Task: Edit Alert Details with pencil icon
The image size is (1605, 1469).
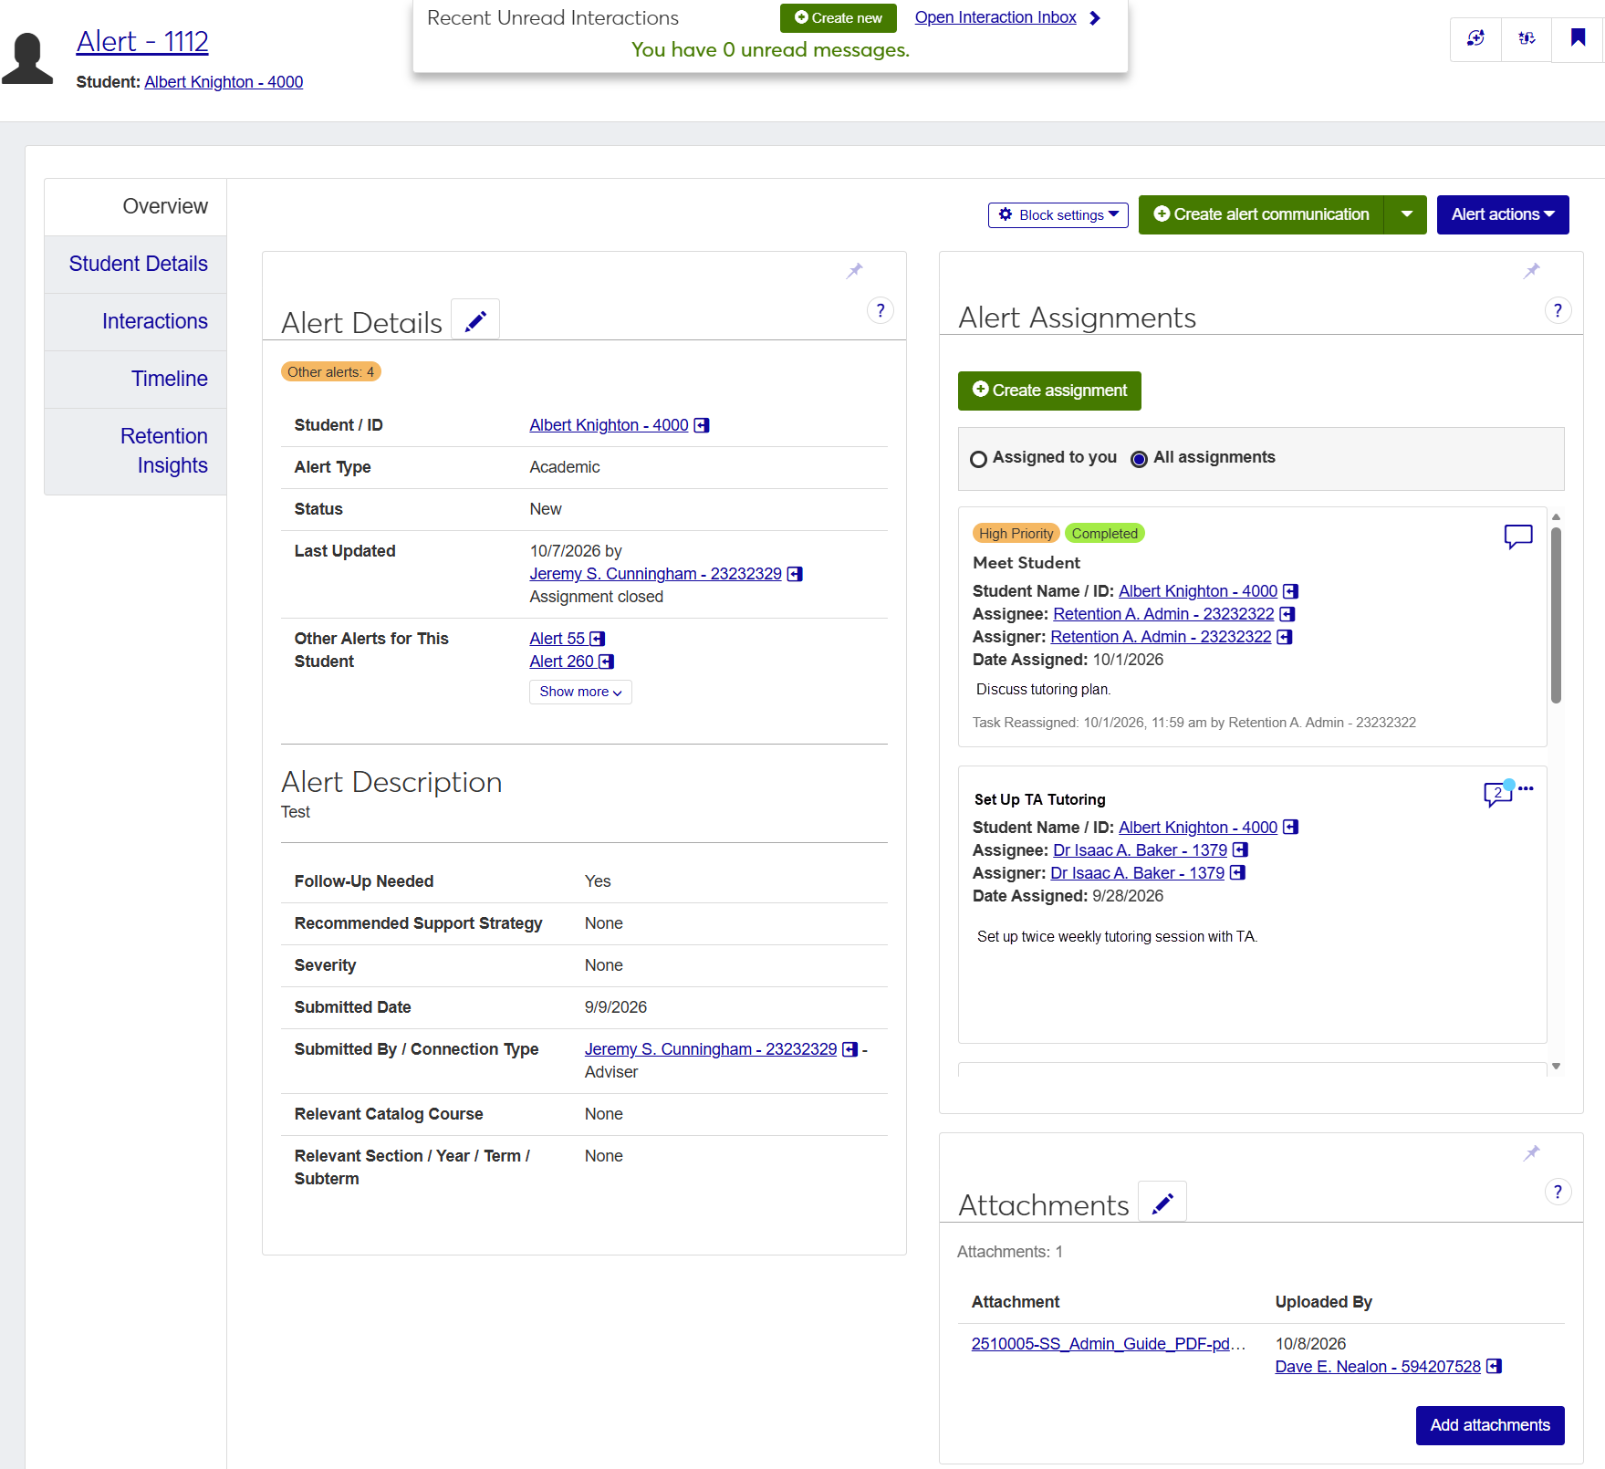Action: tap(475, 320)
